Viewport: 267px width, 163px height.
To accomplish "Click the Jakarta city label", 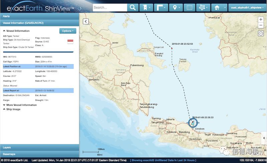I will coord(170,119).
